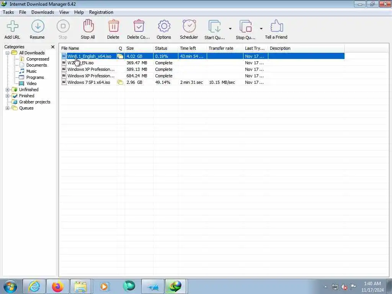Open the View menu
The height and width of the screenshot is (294, 392).
64,12
